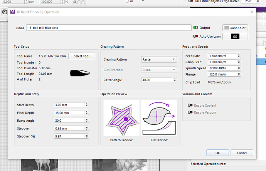Screen dimensions: 266x171
Task: Select the first anchor radio button in toolbar
Action: coord(75,2)
